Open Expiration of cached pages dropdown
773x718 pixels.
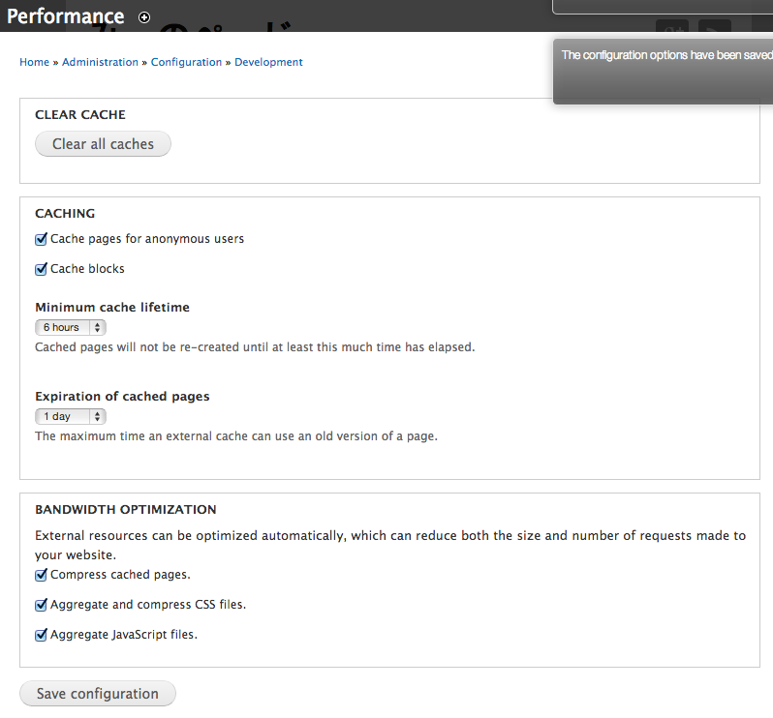tap(70, 416)
